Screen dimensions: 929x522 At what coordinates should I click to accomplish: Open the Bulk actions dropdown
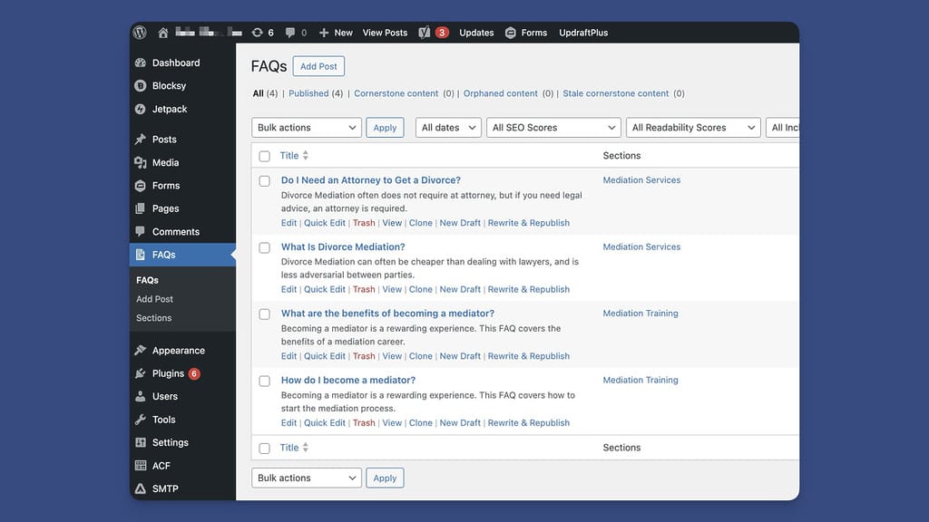(x=306, y=127)
